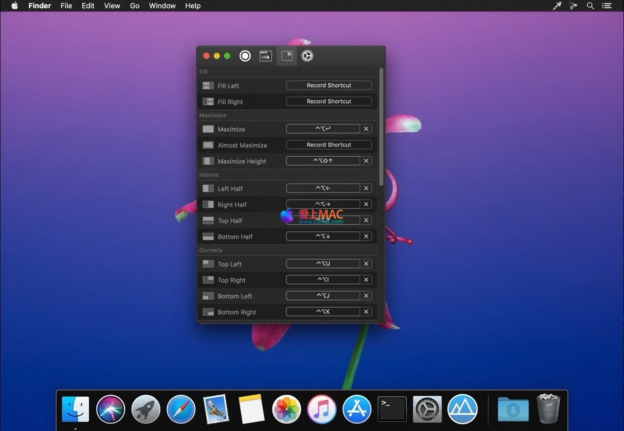Open Terminal from the Dock

tap(392, 409)
